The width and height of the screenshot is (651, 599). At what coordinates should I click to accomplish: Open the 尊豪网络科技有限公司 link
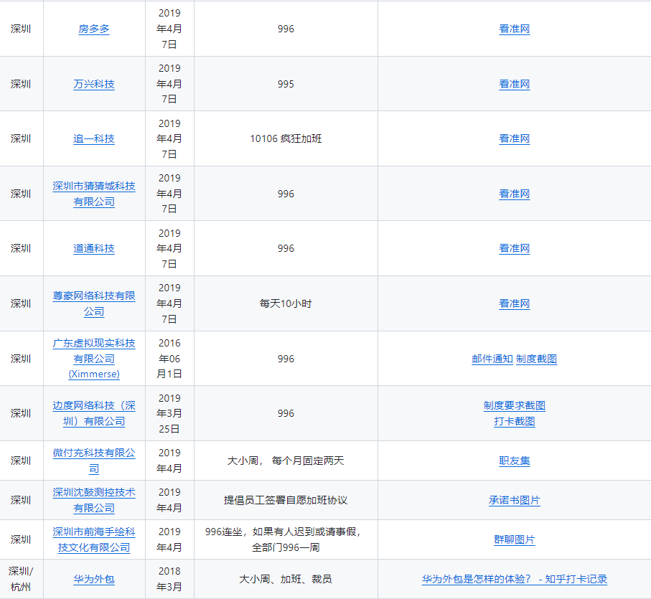pos(94,303)
